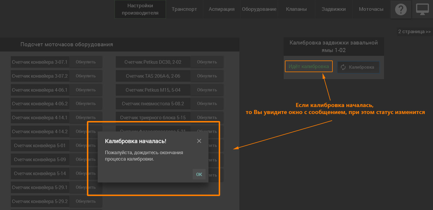Reset counter for conveyor 3-07.1

pyautogui.click(x=86, y=62)
